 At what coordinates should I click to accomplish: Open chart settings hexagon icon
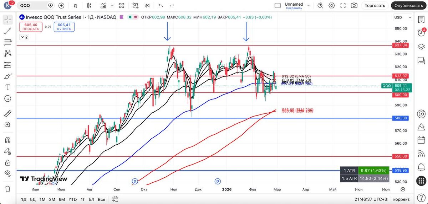pos(332,6)
